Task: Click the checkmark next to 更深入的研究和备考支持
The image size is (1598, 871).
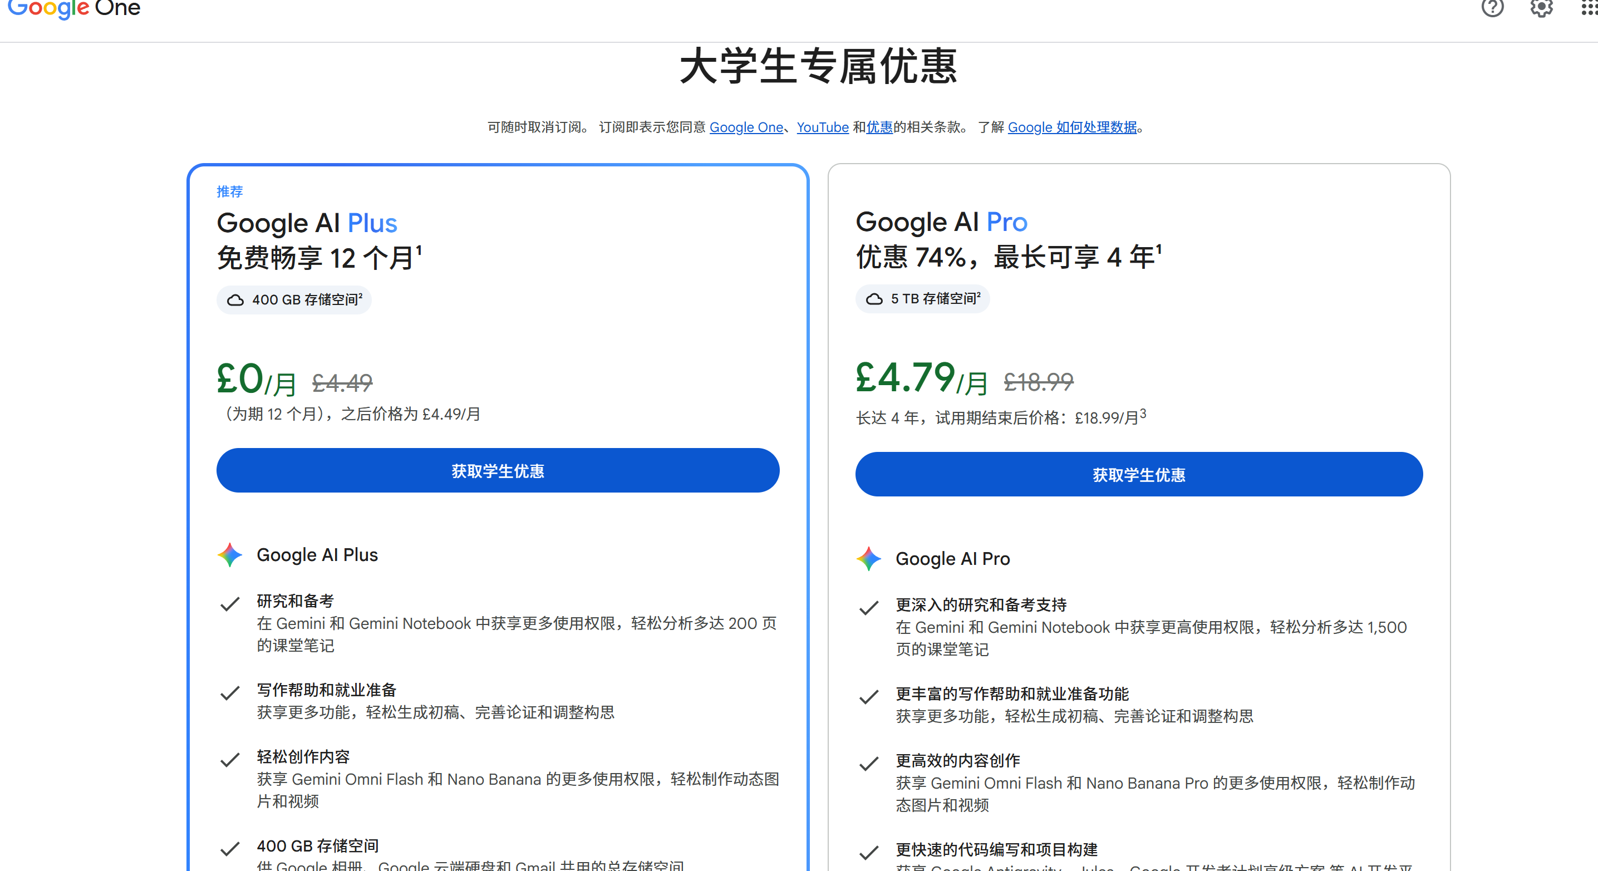Action: pyautogui.click(x=869, y=608)
